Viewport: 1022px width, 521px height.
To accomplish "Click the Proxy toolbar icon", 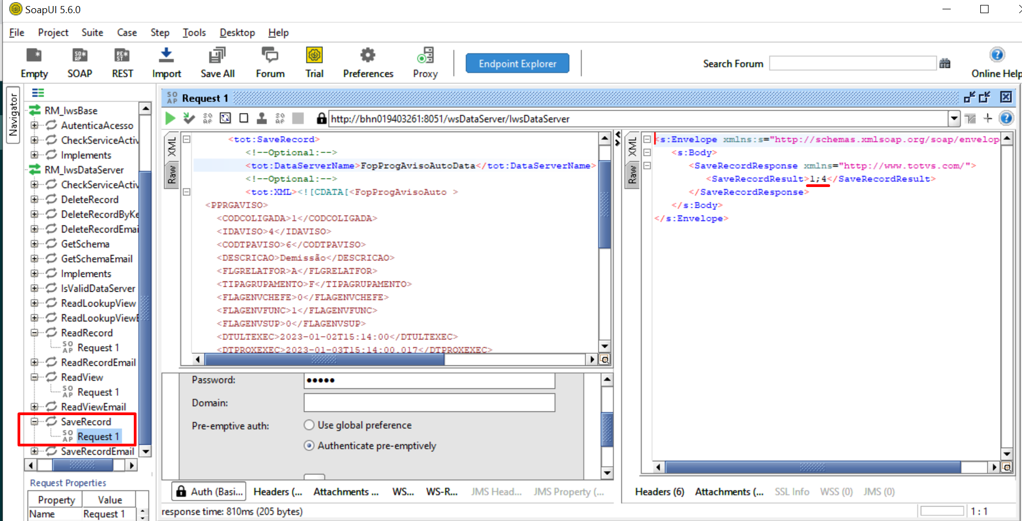I will 425,63.
